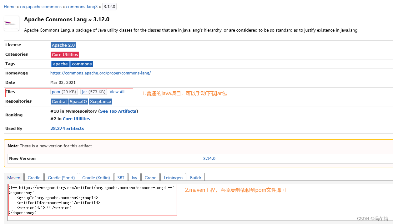Download the jar (573 KB) file
Viewport: 393px width, 224px height.
[x=93, y=92]
